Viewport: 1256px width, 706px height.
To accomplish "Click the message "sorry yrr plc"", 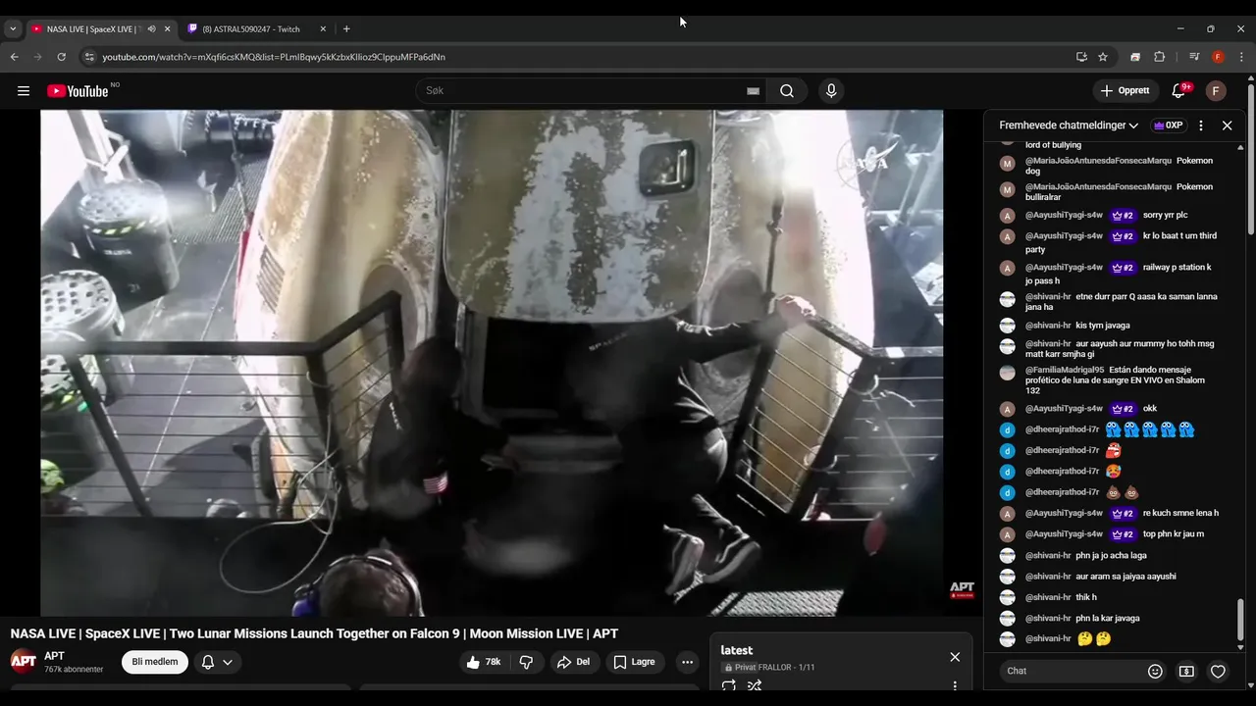I will pos(1165,215).
